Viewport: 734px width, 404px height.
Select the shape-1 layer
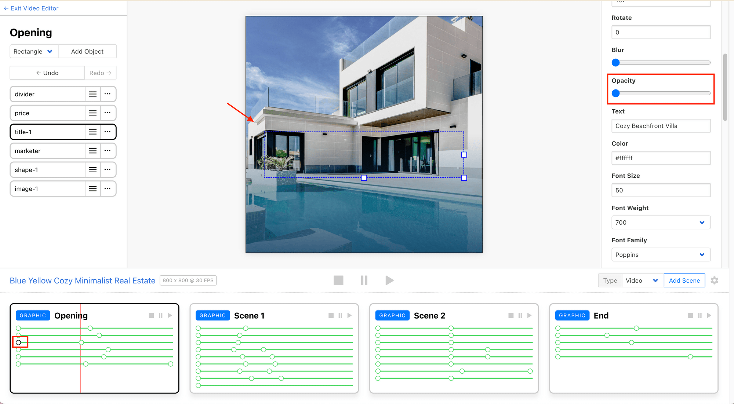[48, 170]
